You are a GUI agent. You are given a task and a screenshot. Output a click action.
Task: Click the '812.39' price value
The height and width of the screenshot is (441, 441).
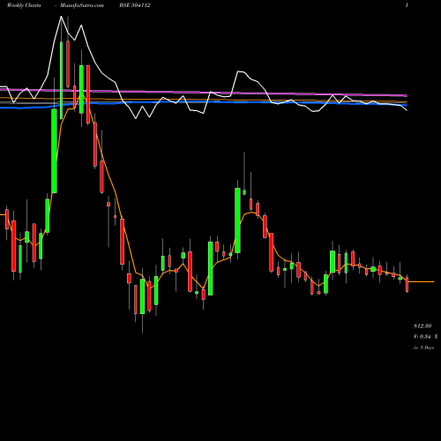click(422, 326)
